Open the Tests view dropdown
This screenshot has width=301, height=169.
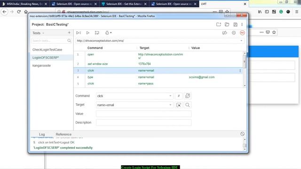(39, 33)
